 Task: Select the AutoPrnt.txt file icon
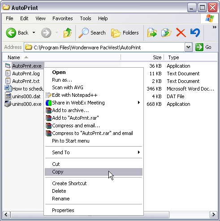[x=8, y=81]
